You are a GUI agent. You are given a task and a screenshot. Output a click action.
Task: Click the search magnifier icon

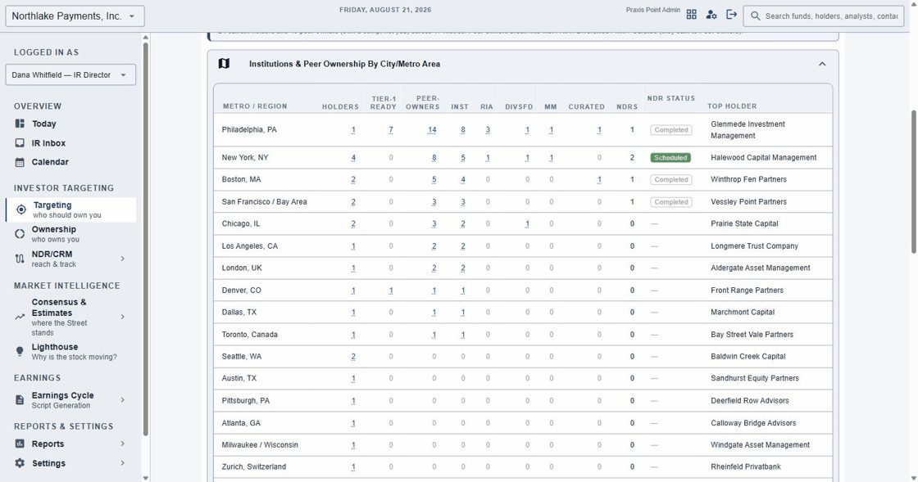coord(755,16)
